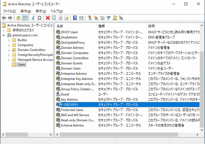This screenshot has height=144, width=205.
Task: Click the add to group icon
Action: pos(121,18)
